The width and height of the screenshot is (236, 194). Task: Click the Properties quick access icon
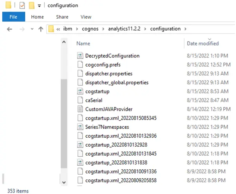[x=22, y=6]
